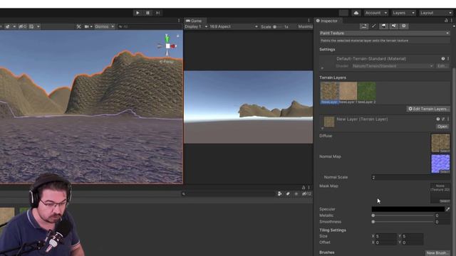
Task: Open the 16:9 Aspect dropdown
Action: (x=234, y=26)
